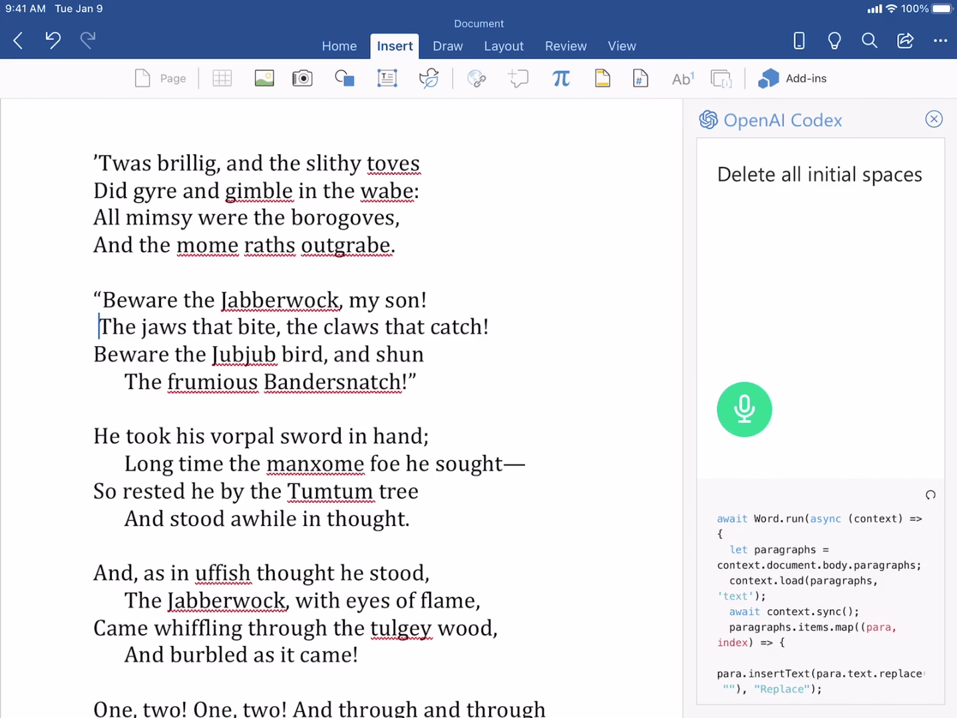Insert a footnote with Ab icon
957x718 pixels.
tap(682, 78)
